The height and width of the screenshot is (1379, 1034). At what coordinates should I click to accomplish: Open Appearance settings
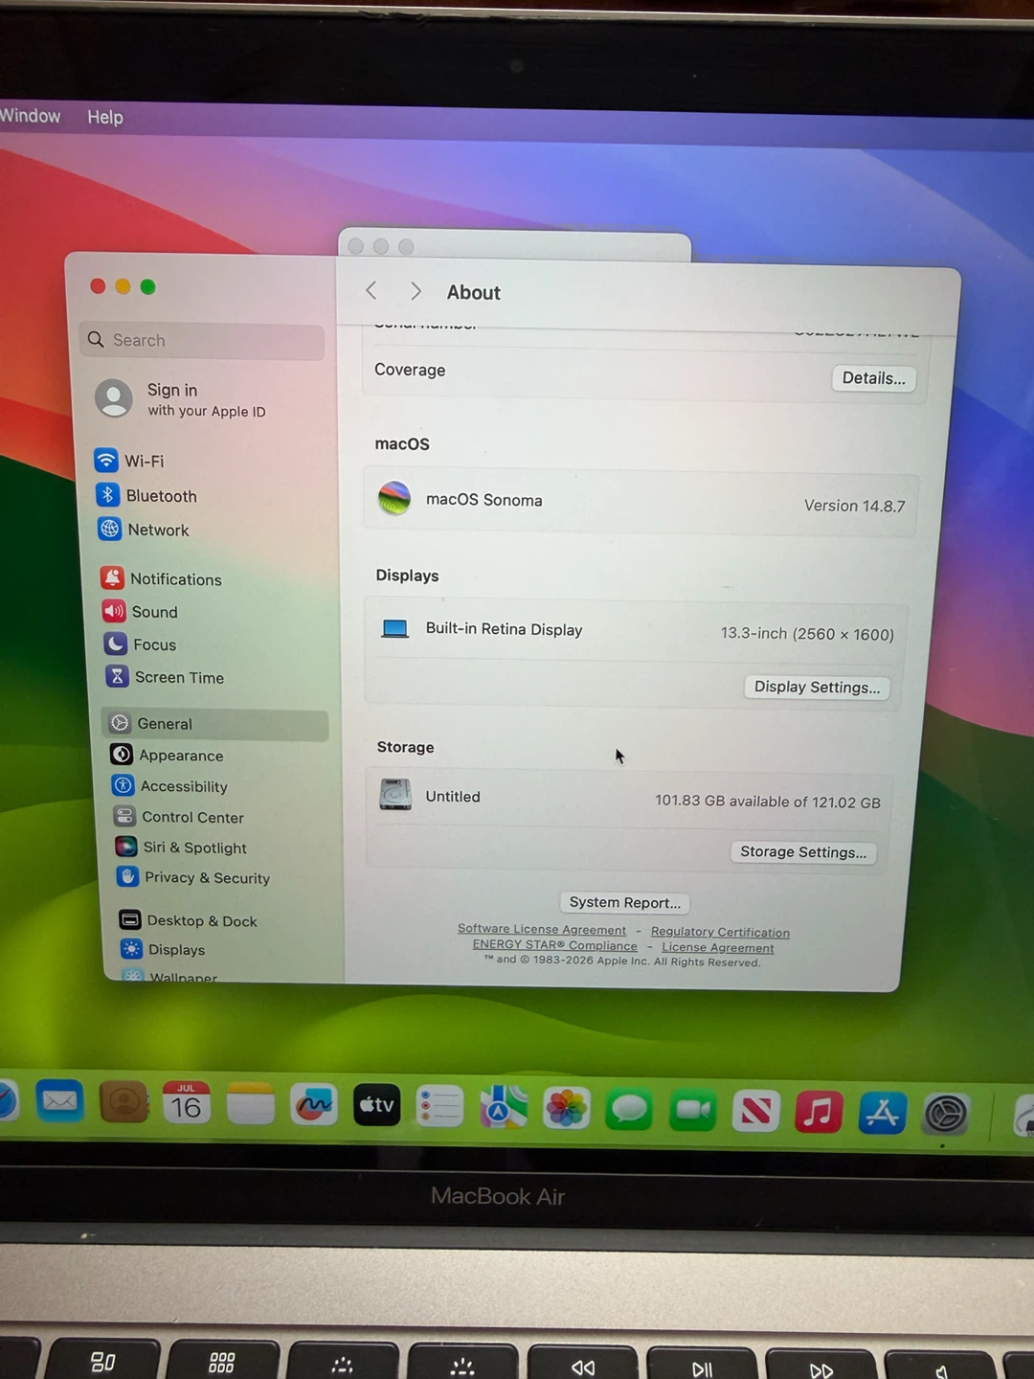(x=167, y=755)
